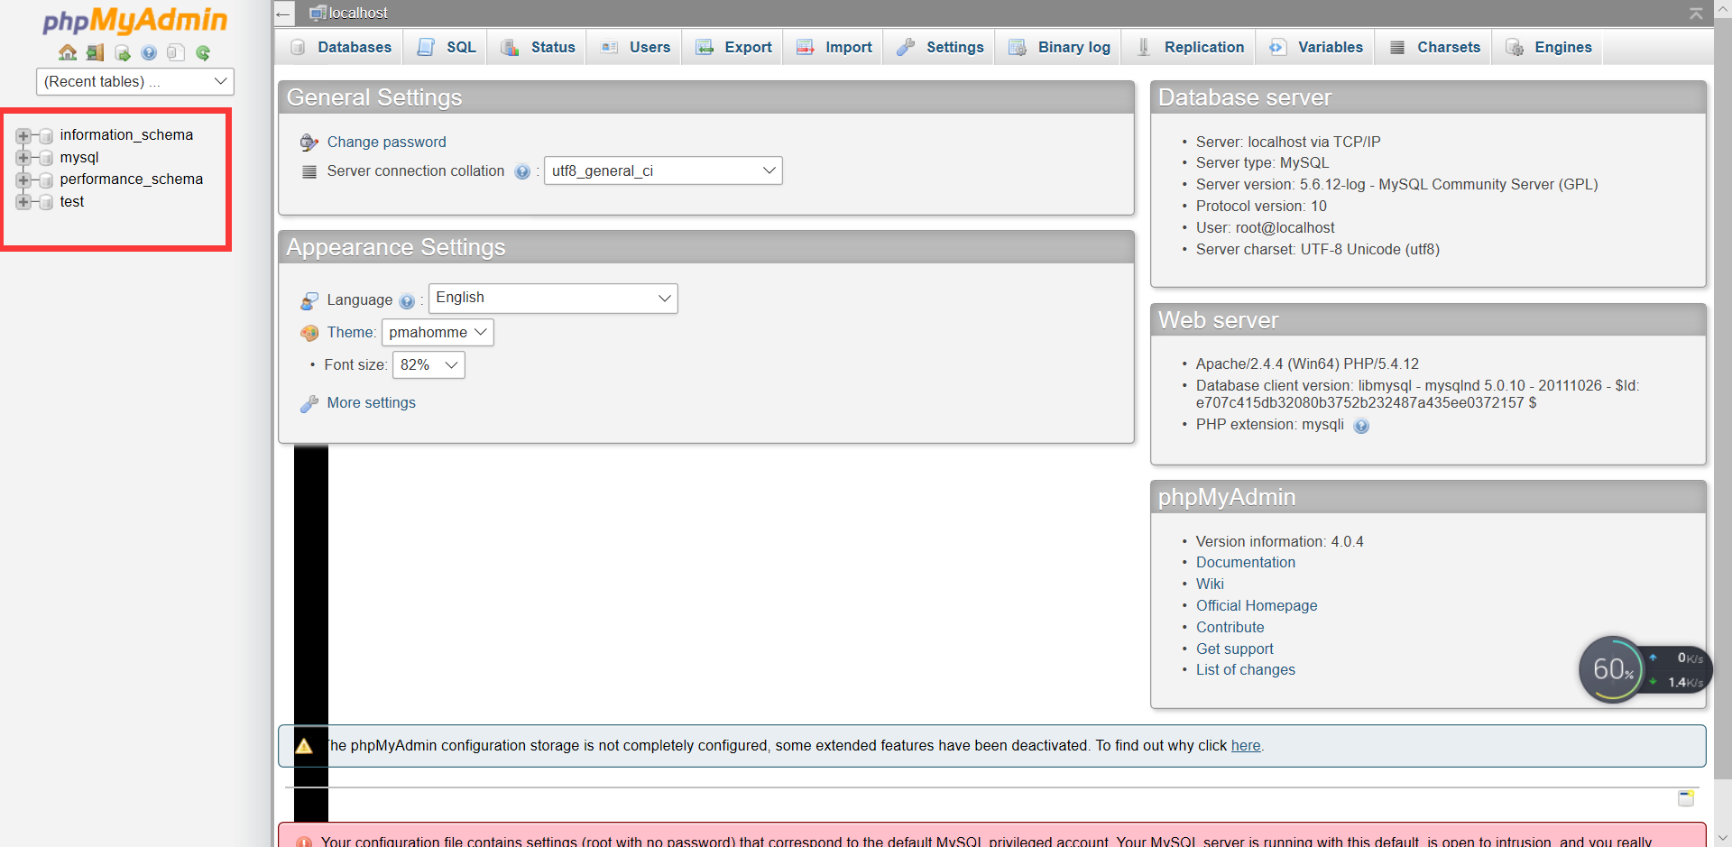Open the documents icon in the sidebar
The height and width of the screenshot is (847, 1732).
point(176,52)
